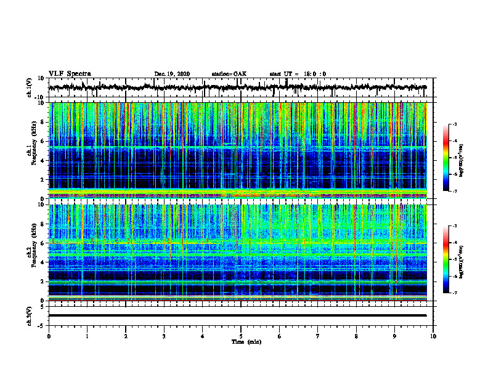Click the ch.1 spectrogram color scale bar
Viewport: 488px width, 377px height.
(x=445, y=158)
